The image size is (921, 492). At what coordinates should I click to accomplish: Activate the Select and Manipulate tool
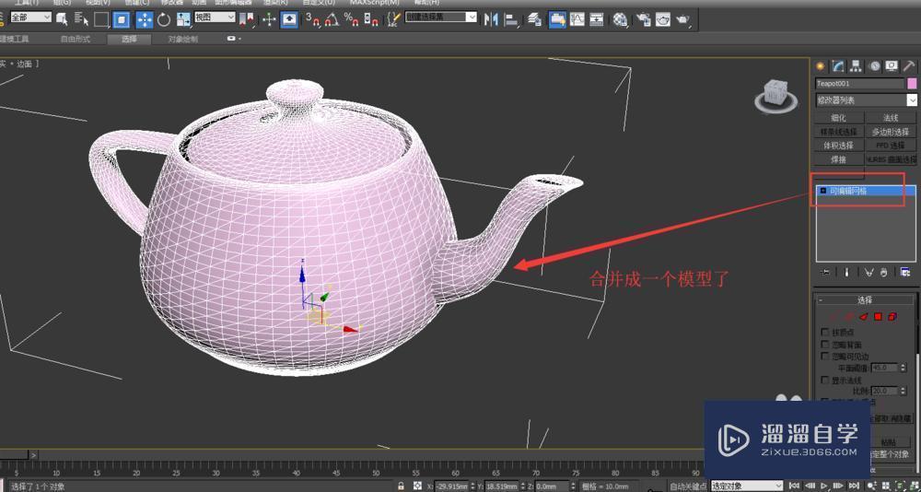coord(269,18)
